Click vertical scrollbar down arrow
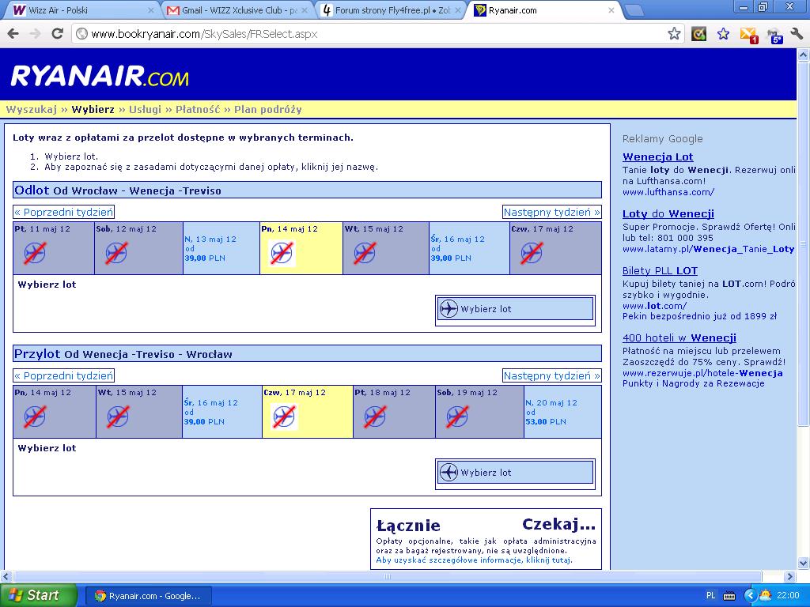 804,563
